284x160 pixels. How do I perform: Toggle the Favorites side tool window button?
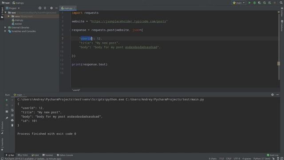[x=2, y=144]
